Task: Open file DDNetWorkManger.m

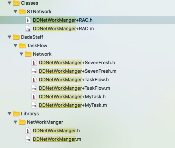Action: 57,139
